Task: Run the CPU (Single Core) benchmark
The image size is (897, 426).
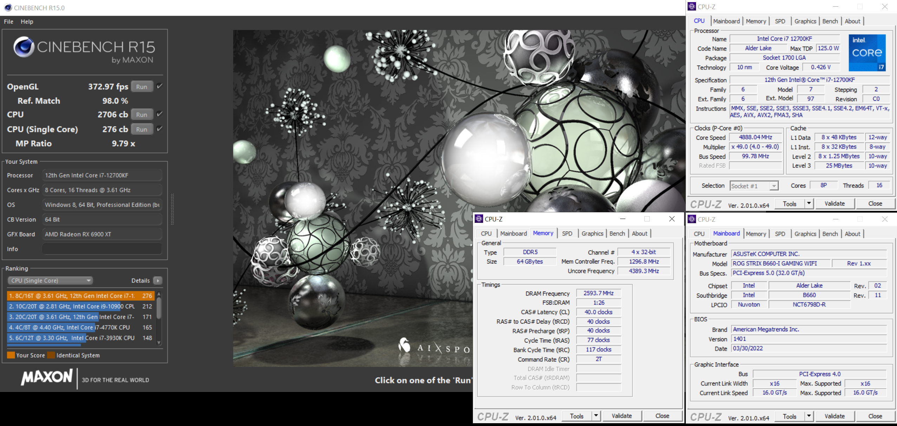Action: (x=142, y=129)
